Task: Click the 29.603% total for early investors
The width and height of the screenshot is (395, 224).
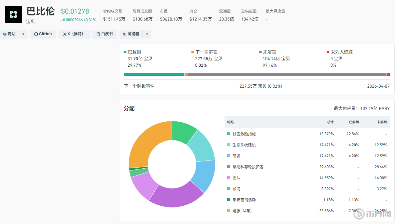Action: pyautogui.click(x=327, y=167)
